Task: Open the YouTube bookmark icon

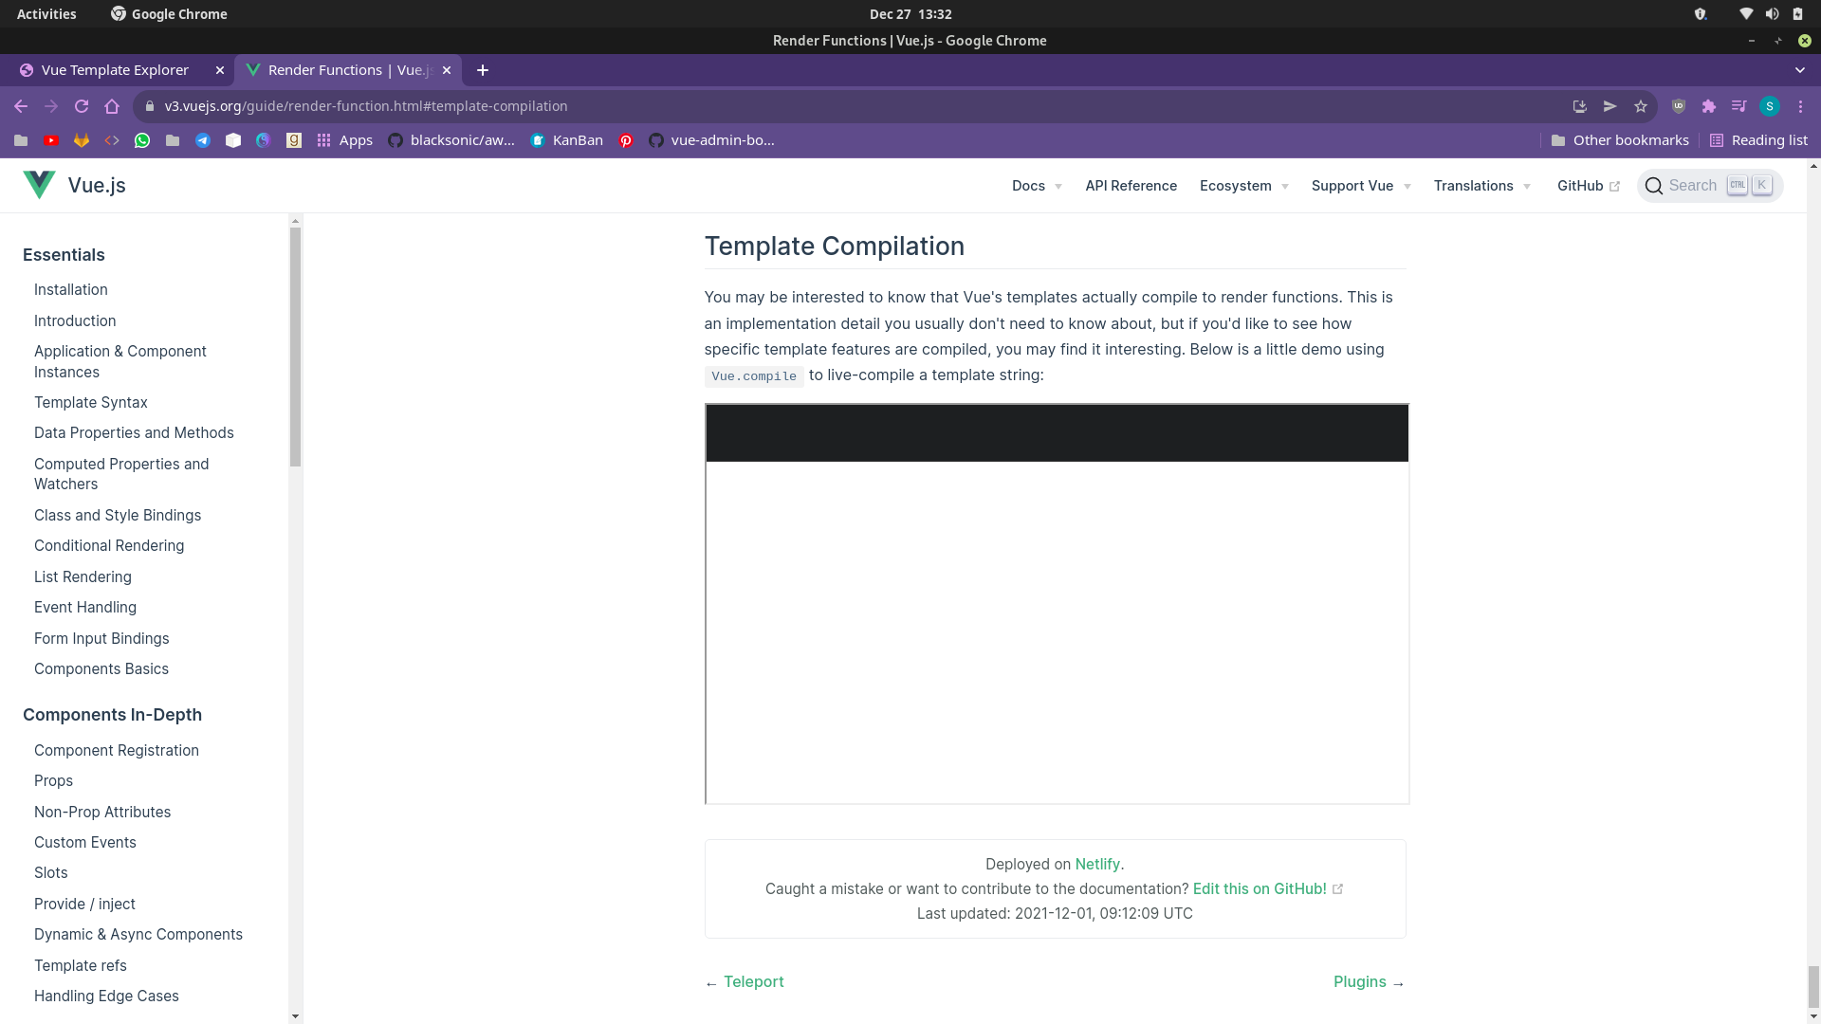Action: pyautogui.click(x=50, y=140)
